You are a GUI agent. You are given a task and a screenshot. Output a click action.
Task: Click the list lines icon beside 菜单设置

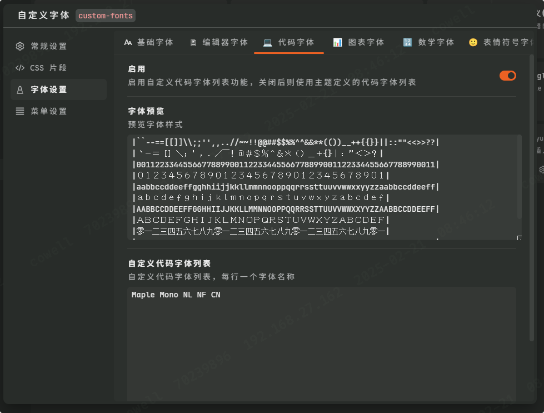(20, 111)
